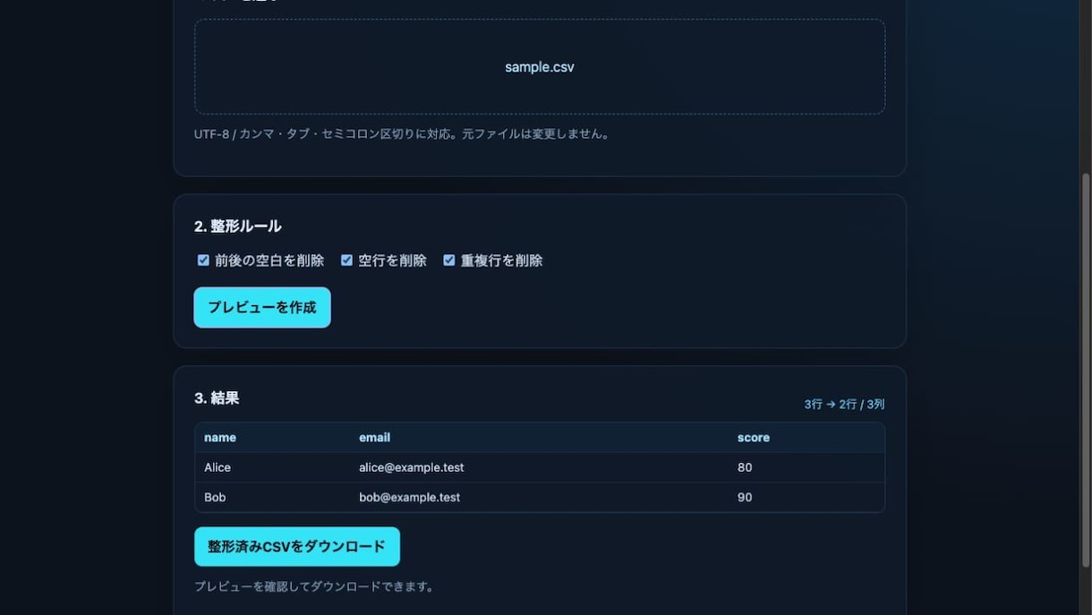Click the score value 90
Image resolution: width=1092 pixels, height=615 pixels.
(745, 497)
